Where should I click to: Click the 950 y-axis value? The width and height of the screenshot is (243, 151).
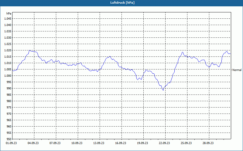click(9, 139)
